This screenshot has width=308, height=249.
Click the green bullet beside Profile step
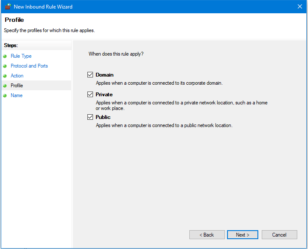[5, 86]
